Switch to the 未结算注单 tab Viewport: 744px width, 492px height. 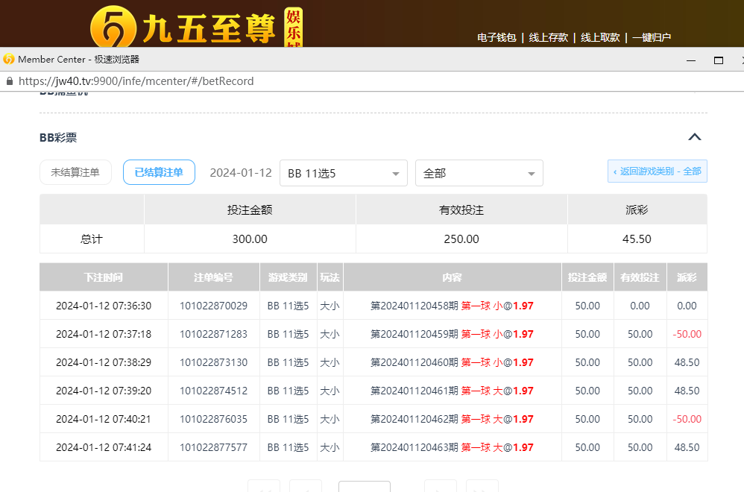[75, 172]
